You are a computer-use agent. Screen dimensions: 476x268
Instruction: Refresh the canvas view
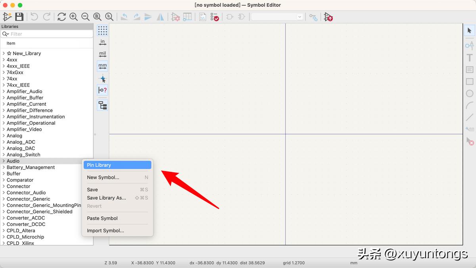point(61,17)
